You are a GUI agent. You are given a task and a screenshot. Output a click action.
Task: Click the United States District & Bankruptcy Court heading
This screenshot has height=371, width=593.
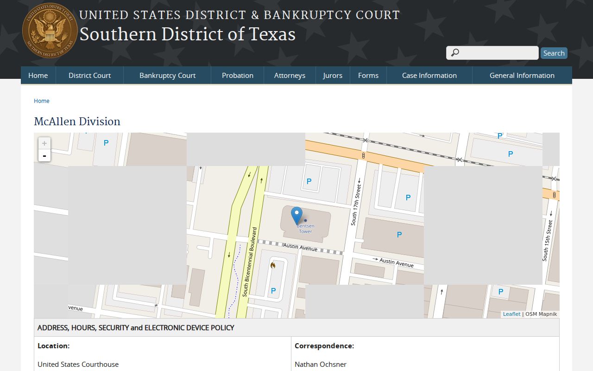point(240,15)
